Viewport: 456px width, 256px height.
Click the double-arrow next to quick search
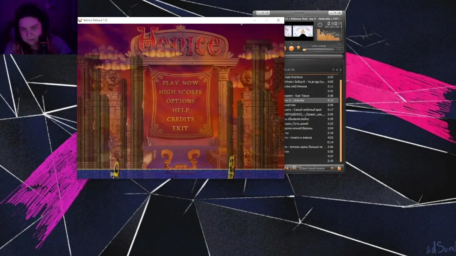(332, 168)
